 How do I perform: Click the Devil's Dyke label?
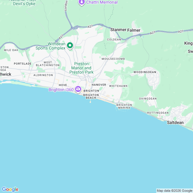click(x=24, y=4)
